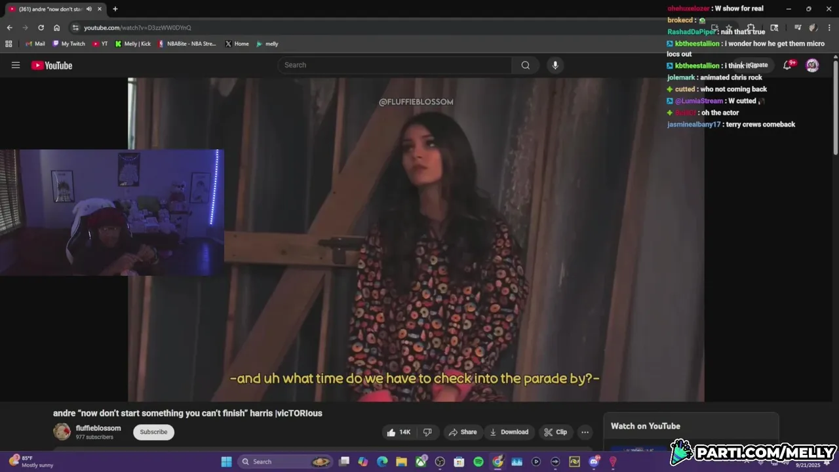Go back with the browser back arrow

pyautogui.click(x=9, y=28)
